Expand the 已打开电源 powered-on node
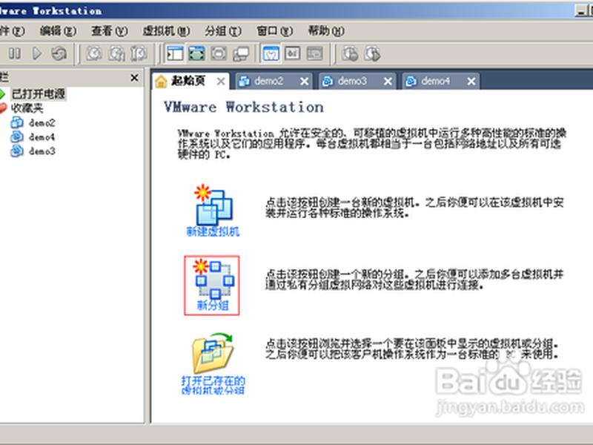 coord(2,93)
